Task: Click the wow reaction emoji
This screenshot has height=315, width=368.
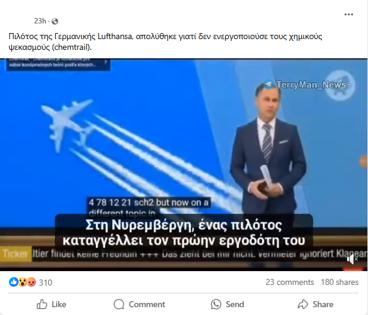Action: [23, 282]
